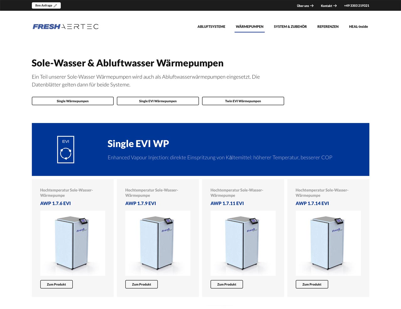Screen dimensions: 401x309
Task: Show Single EVI Wärmepumpen
Action: 158,101
